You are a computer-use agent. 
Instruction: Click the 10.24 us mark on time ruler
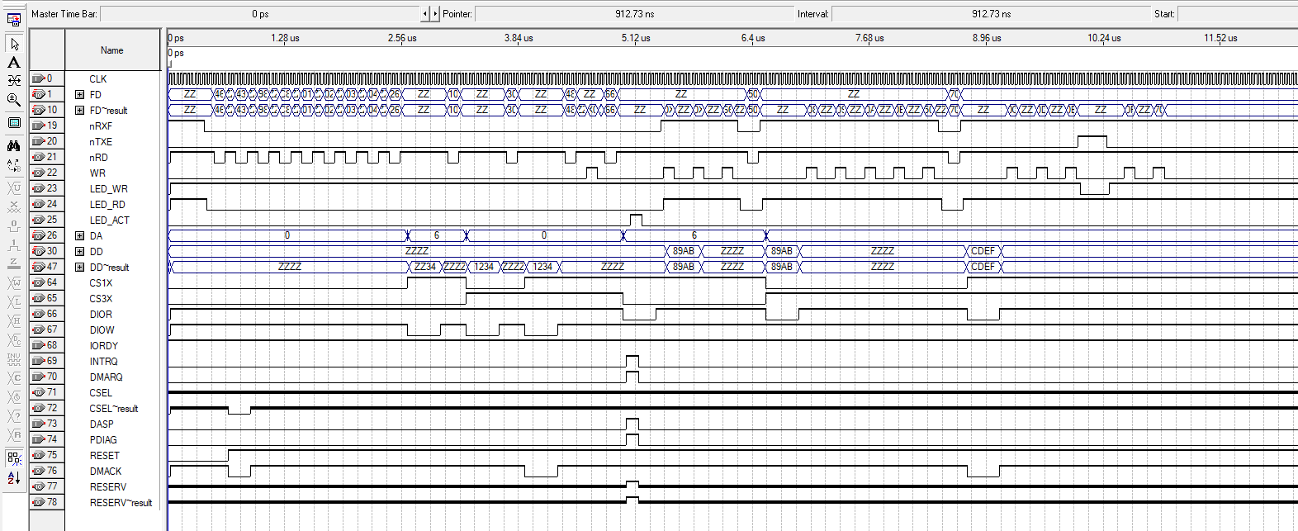[1104, 38]
